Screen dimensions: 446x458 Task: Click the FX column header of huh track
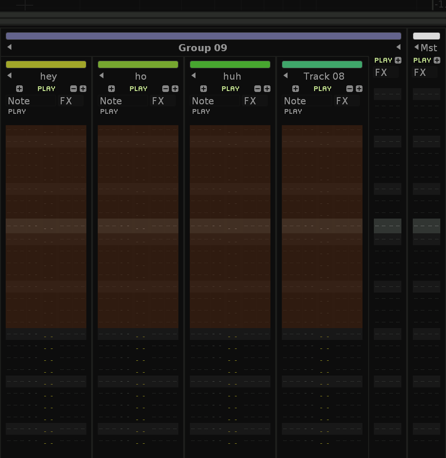[250, 101]
